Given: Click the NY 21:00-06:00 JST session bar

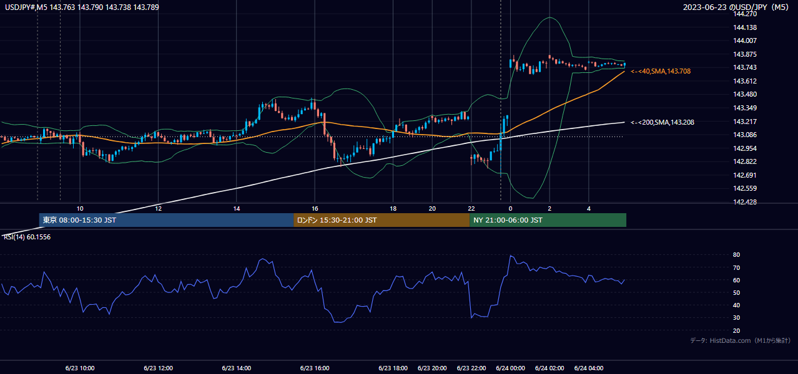Looking at the screenshot, I should [x=548, y=220].
